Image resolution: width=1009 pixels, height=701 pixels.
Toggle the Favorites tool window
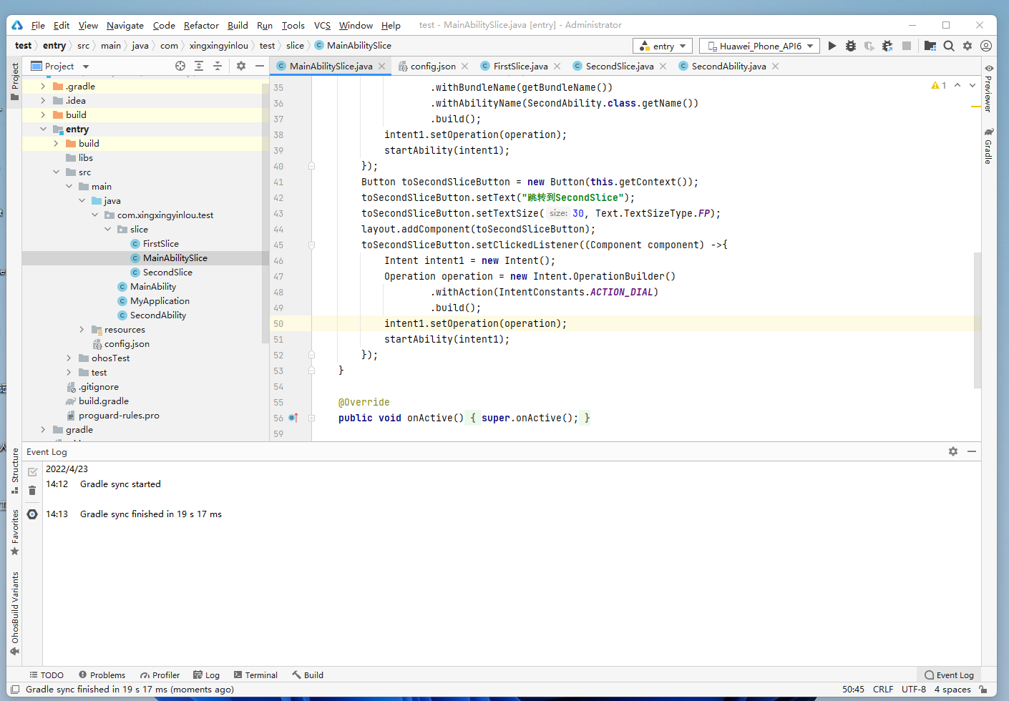[x=15, y=532]
